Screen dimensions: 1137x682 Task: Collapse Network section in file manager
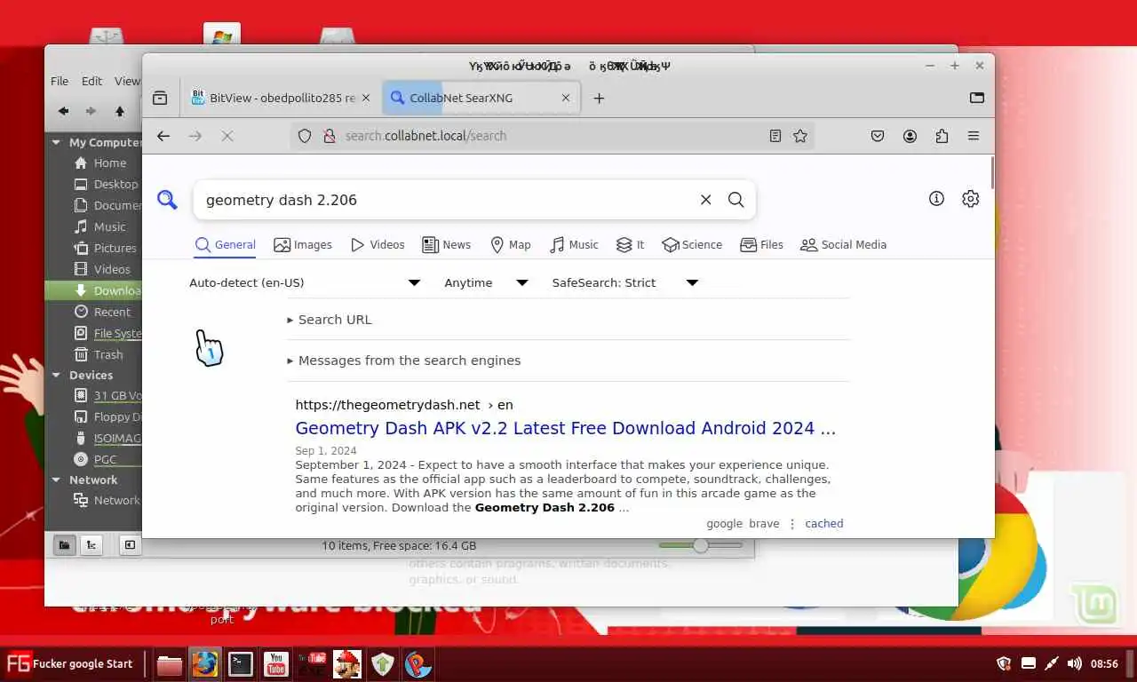(x=57, y=480)
